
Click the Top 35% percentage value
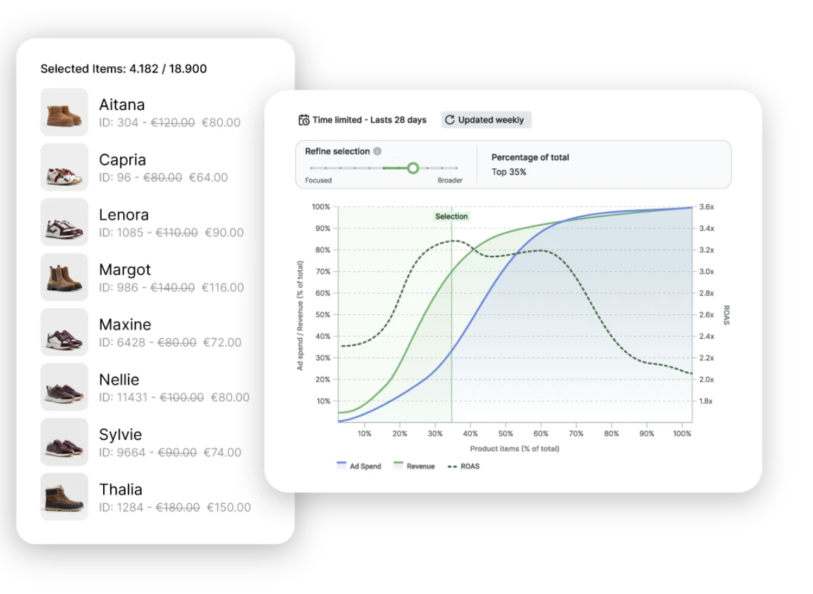(508, 172)
